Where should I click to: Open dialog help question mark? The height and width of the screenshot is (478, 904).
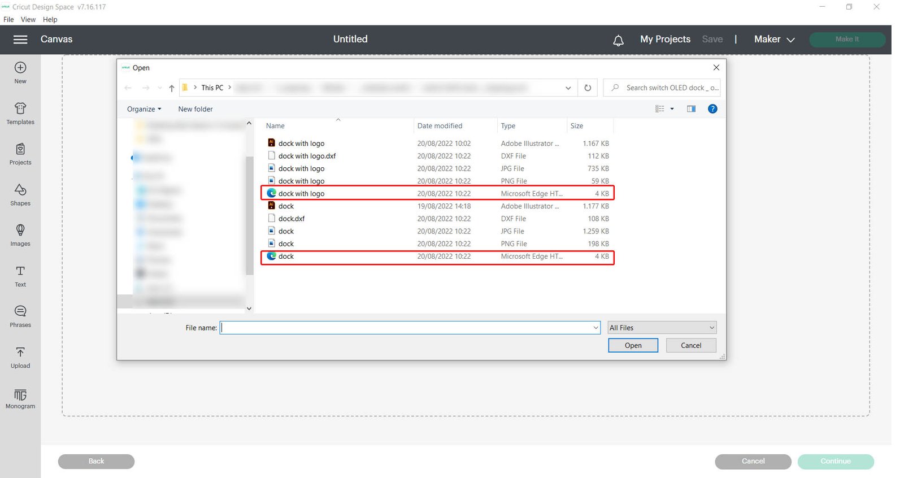[x=712, y=109]
